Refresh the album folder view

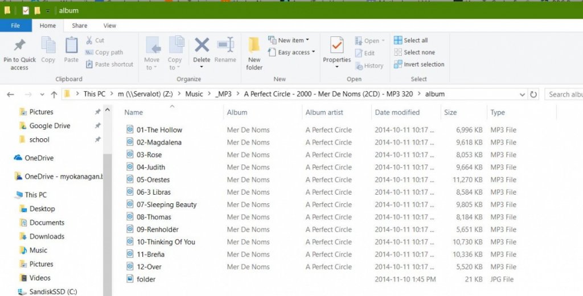tap(533, 94)
